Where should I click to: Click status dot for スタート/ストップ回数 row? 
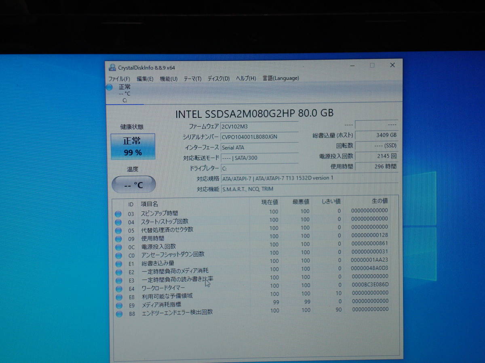118,222
